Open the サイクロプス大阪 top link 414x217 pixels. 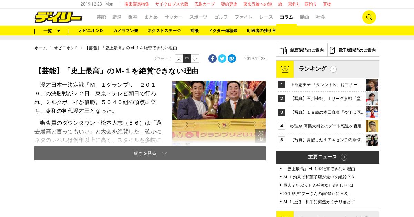click(172, 4)
